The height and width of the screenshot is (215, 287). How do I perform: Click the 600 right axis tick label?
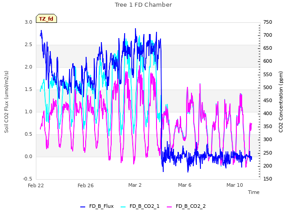click(x=268, y=61)
